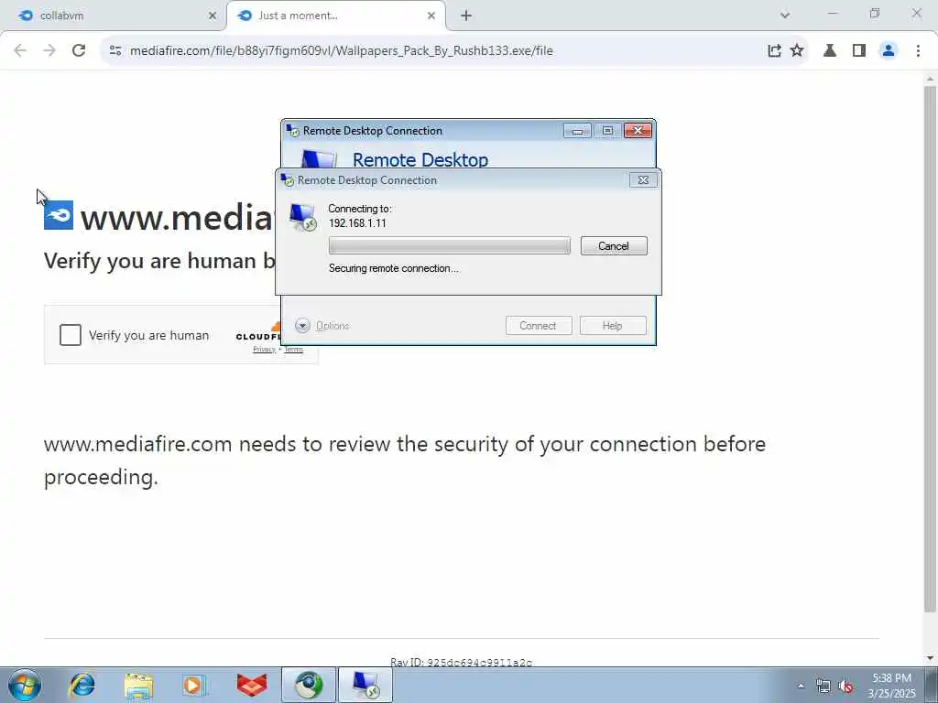
Task: Open Windows Media Player from taskbar
Action: click(194, 685)
